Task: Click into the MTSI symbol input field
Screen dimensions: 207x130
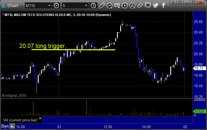Action: pyautogui.click(x=36, y=6)
